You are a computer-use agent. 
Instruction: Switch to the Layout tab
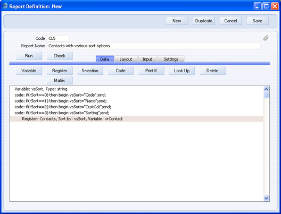(126, 59)
